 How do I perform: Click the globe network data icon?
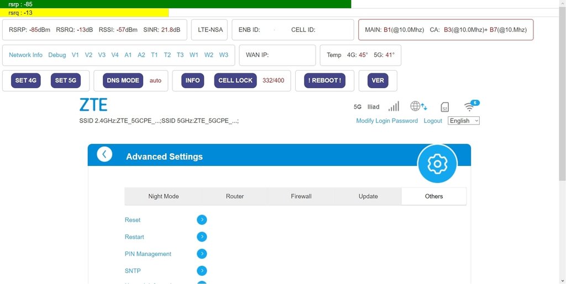tap(418, 106)
